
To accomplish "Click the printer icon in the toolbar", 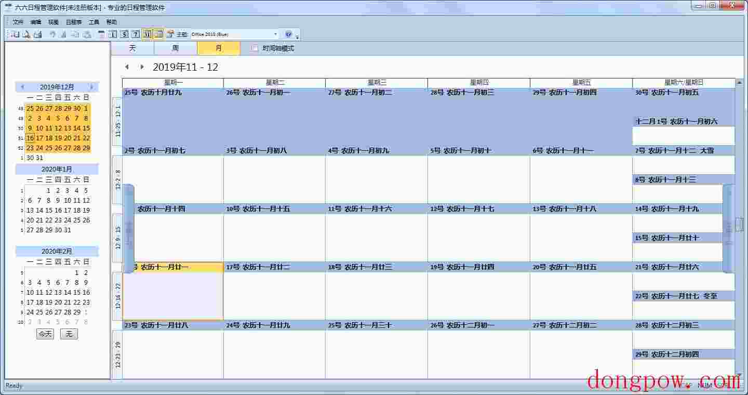I will (x=37, y=34).
